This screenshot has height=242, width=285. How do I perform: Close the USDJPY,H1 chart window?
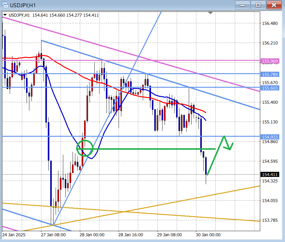point(274,5)
